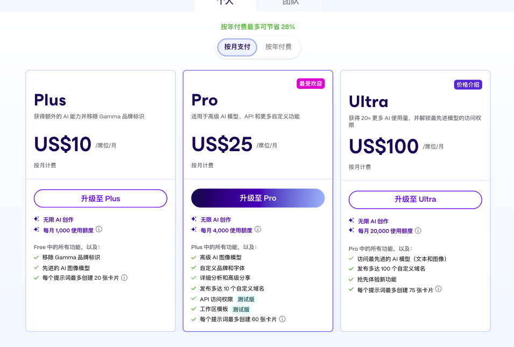Select the 按月支付 billing option
Viewport: 514px width, 347px height.
(237, 47)
